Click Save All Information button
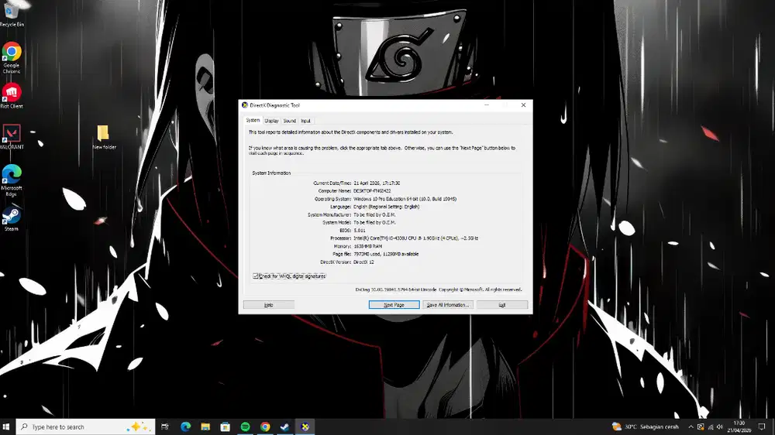775x435 pixels. (x=448, y=305)
